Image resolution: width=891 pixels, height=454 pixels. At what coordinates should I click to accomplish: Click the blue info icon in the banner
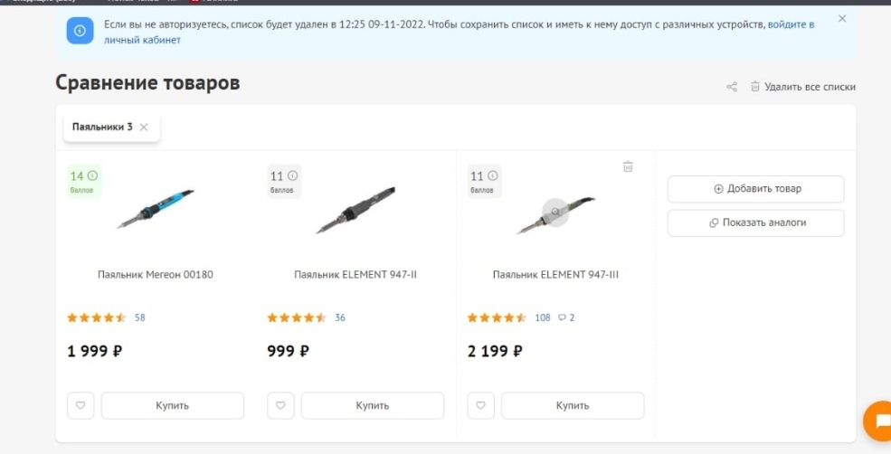click(80, 32)
